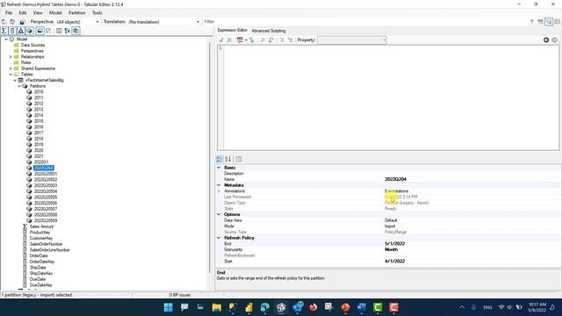Select the Data Sources folder

(32, 45)
